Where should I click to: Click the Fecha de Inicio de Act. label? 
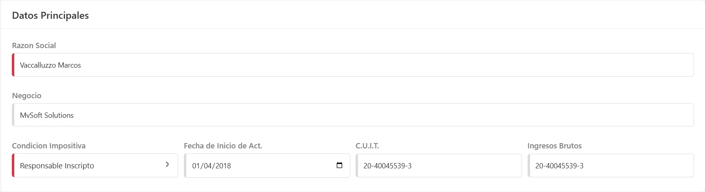[x=223, y=146]
